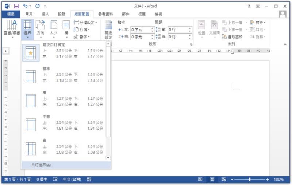Image resolution: width=292 pixels, height=185 pixels.
Task: Switch to the 校閱 Review tab
Action: tap(142, 14)
